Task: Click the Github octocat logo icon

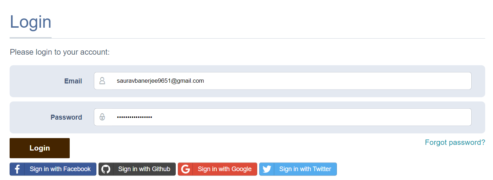Action: (106, 169)
